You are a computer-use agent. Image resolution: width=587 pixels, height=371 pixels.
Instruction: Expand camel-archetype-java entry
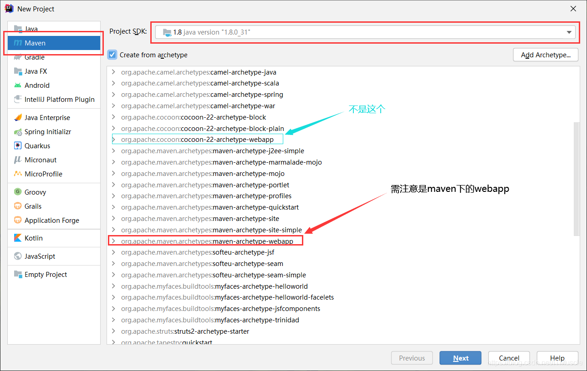pos(113,72)
